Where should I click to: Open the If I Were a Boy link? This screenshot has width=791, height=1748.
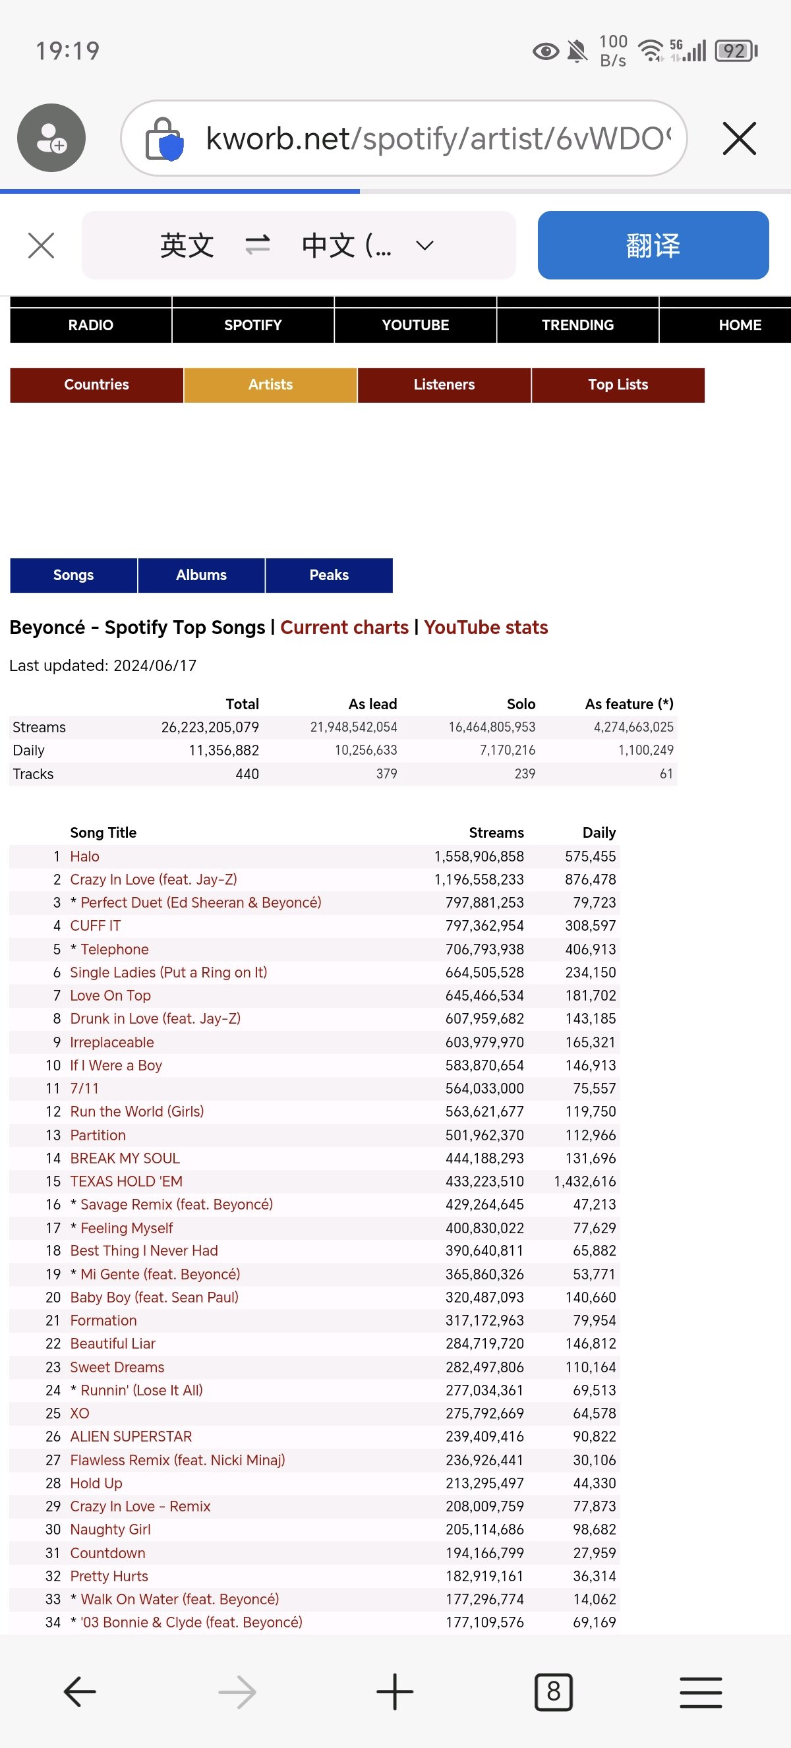tap(116, 1065)
